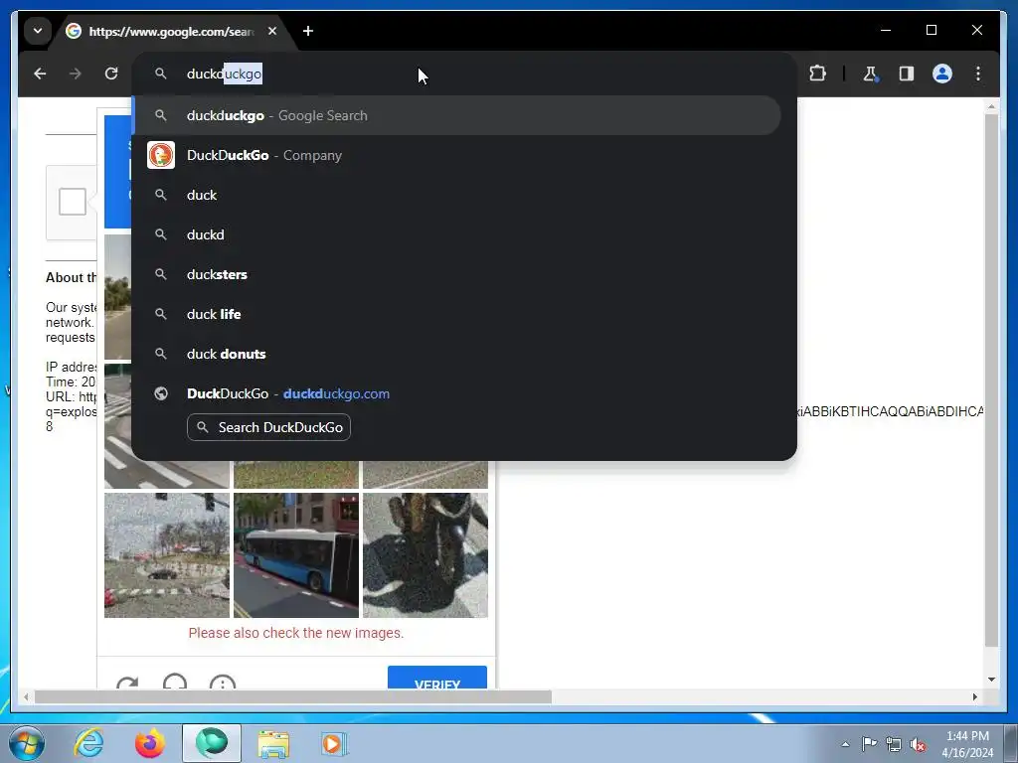Open the Action Center flag icon
Screen dimensions: 1018x763
coord(869,744)
